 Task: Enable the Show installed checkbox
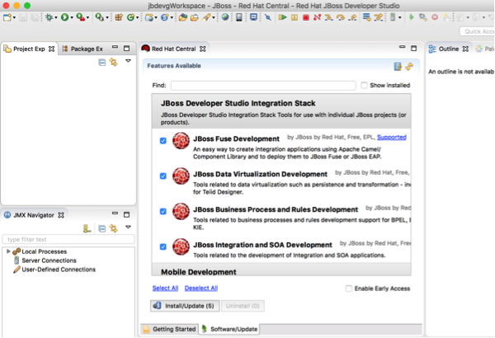click(x=364, y=85)
